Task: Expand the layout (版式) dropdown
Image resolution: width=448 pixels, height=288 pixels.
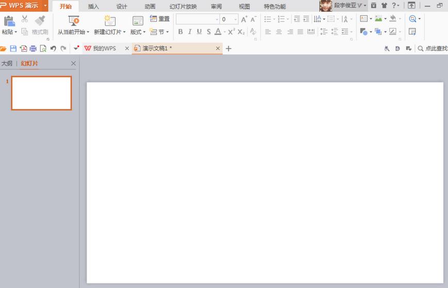Action: pos(144,32)
